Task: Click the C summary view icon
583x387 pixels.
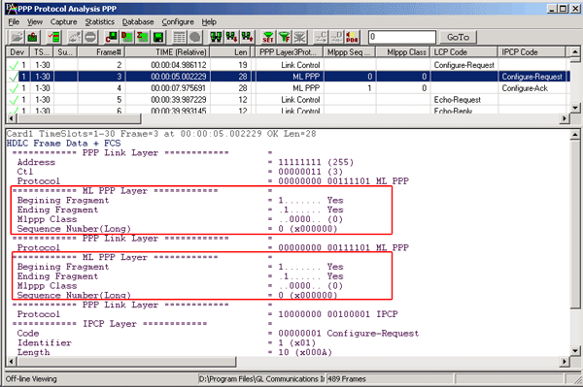Action: point(111,37)
